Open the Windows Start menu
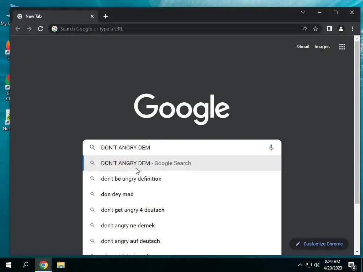Image resolution: width=363 pixels, height=272 pixels. point(9,265)
